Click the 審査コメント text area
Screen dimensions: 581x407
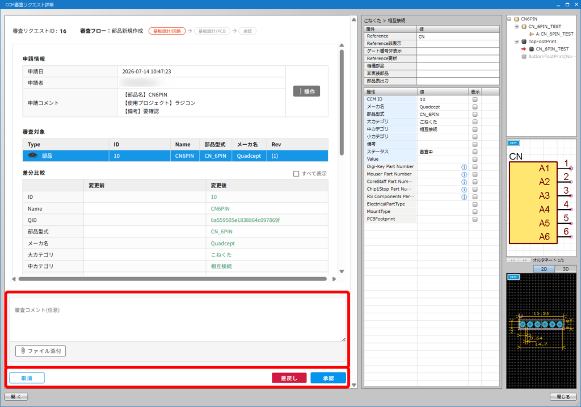pos(178,319)
